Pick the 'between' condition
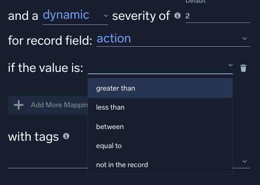Image resolution: width=260 pixels, height=185 pixels. click(110, 127)
